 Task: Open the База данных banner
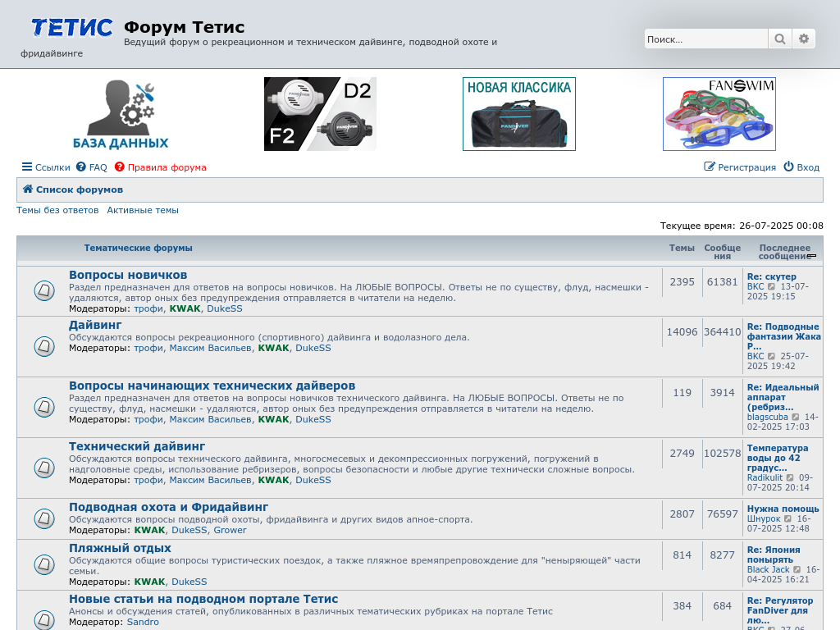(121, 114)
